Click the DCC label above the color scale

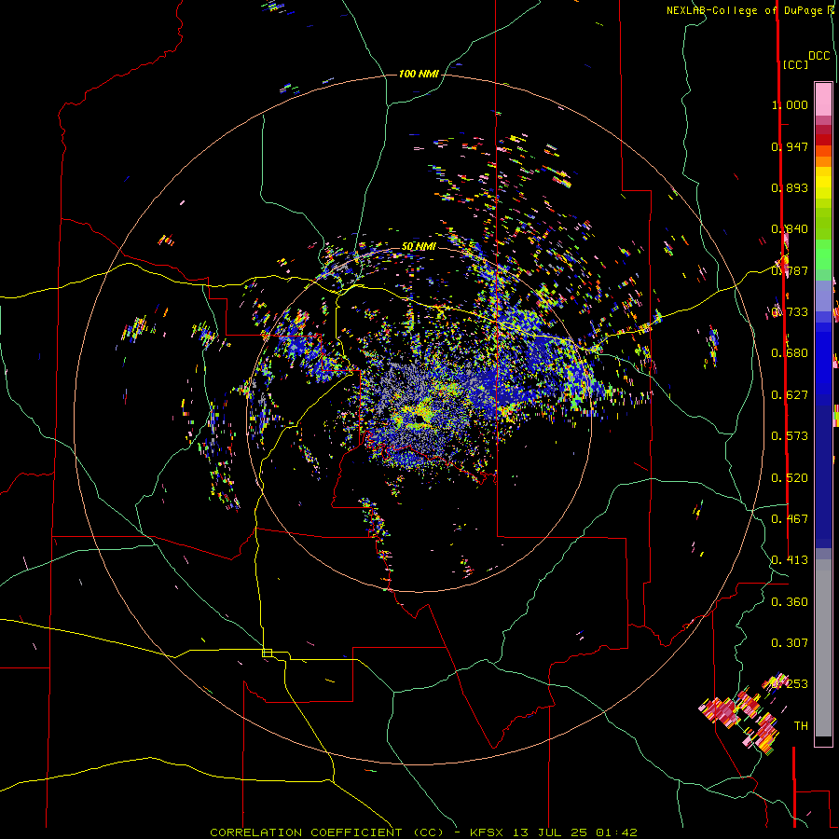coord(818,56)
